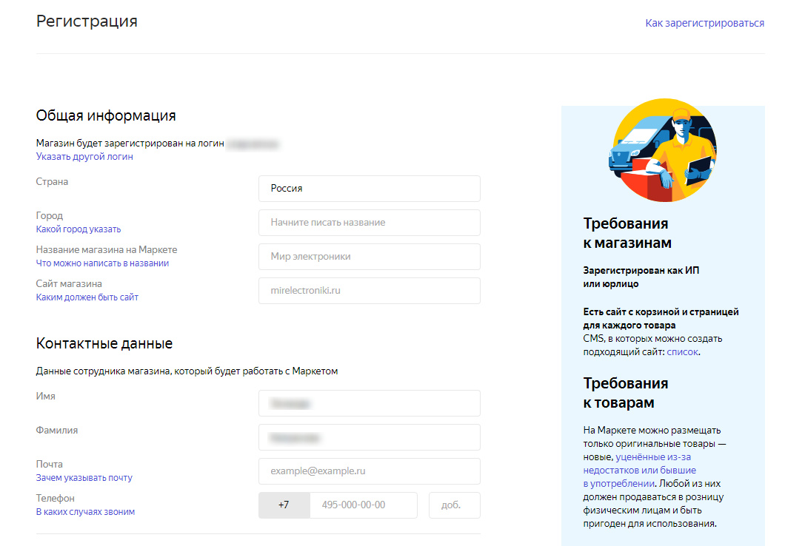Click 'Зарегистрирован как ИП или юрлицо' text

(641, 277)
